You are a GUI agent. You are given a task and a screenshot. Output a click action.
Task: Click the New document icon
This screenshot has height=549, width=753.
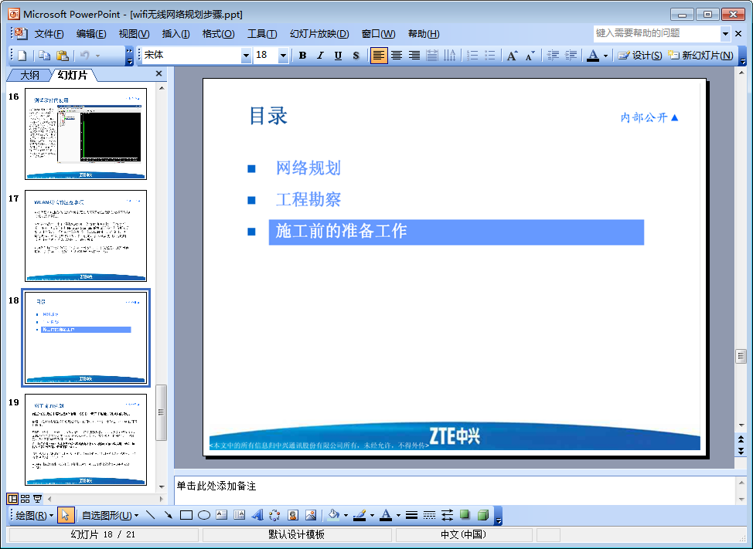22,56
